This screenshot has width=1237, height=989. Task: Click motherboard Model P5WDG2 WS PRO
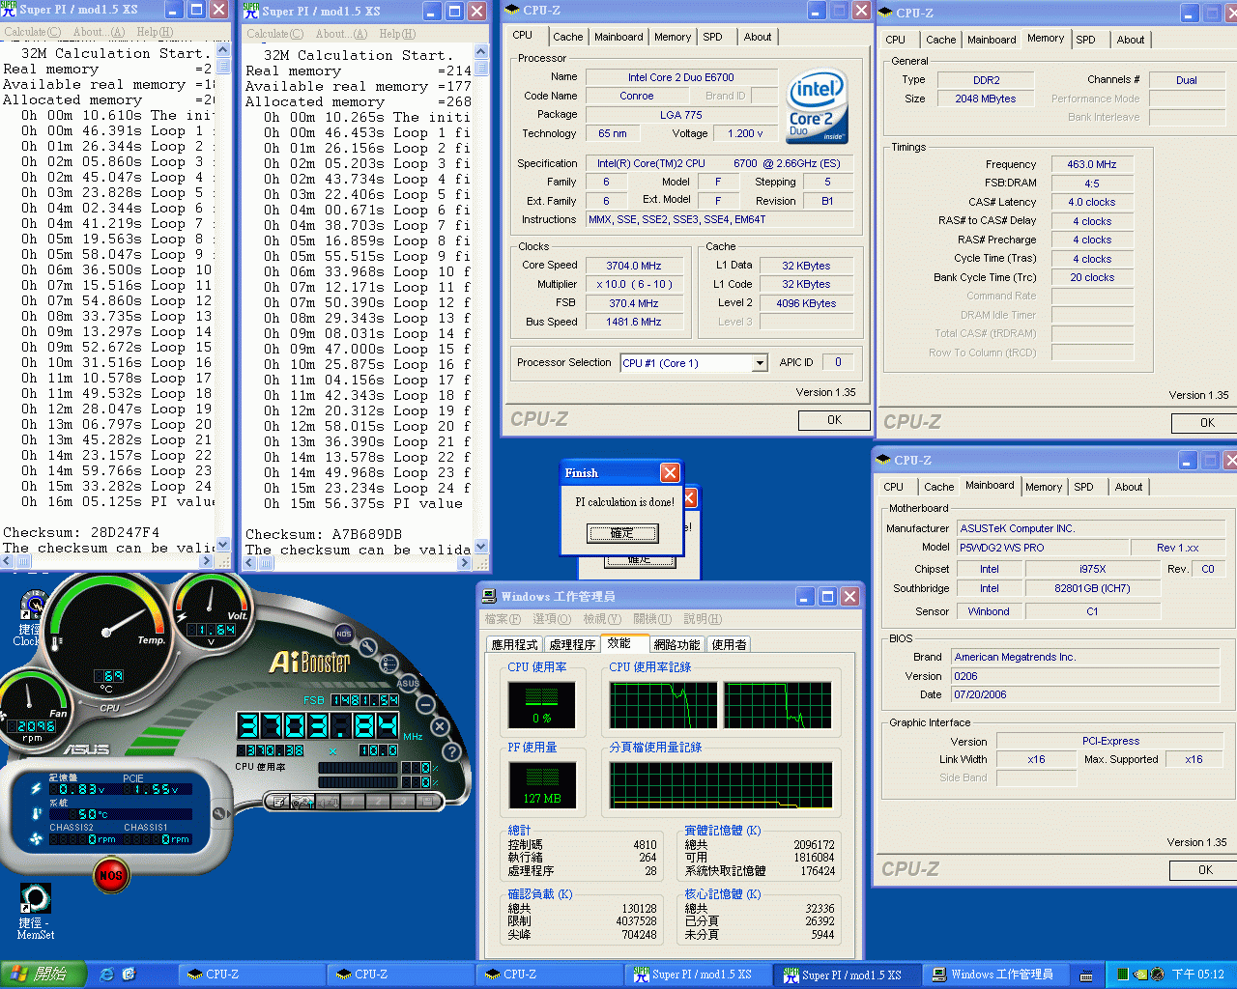point(1042,548)
